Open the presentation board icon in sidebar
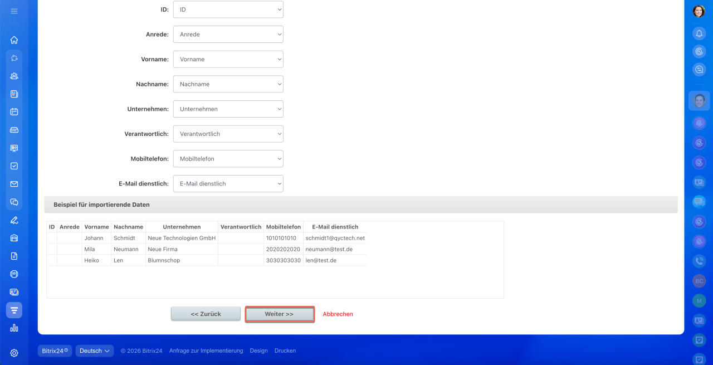Image resolution: width=713 pixels, height=365 pixels. pos(14,148)
